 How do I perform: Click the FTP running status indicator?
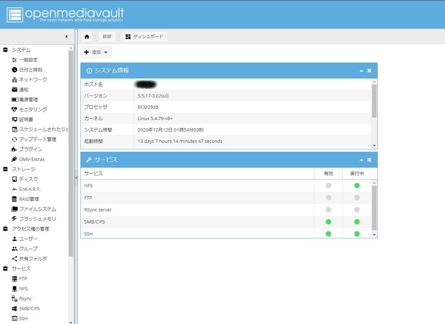[x=357, y=198]
